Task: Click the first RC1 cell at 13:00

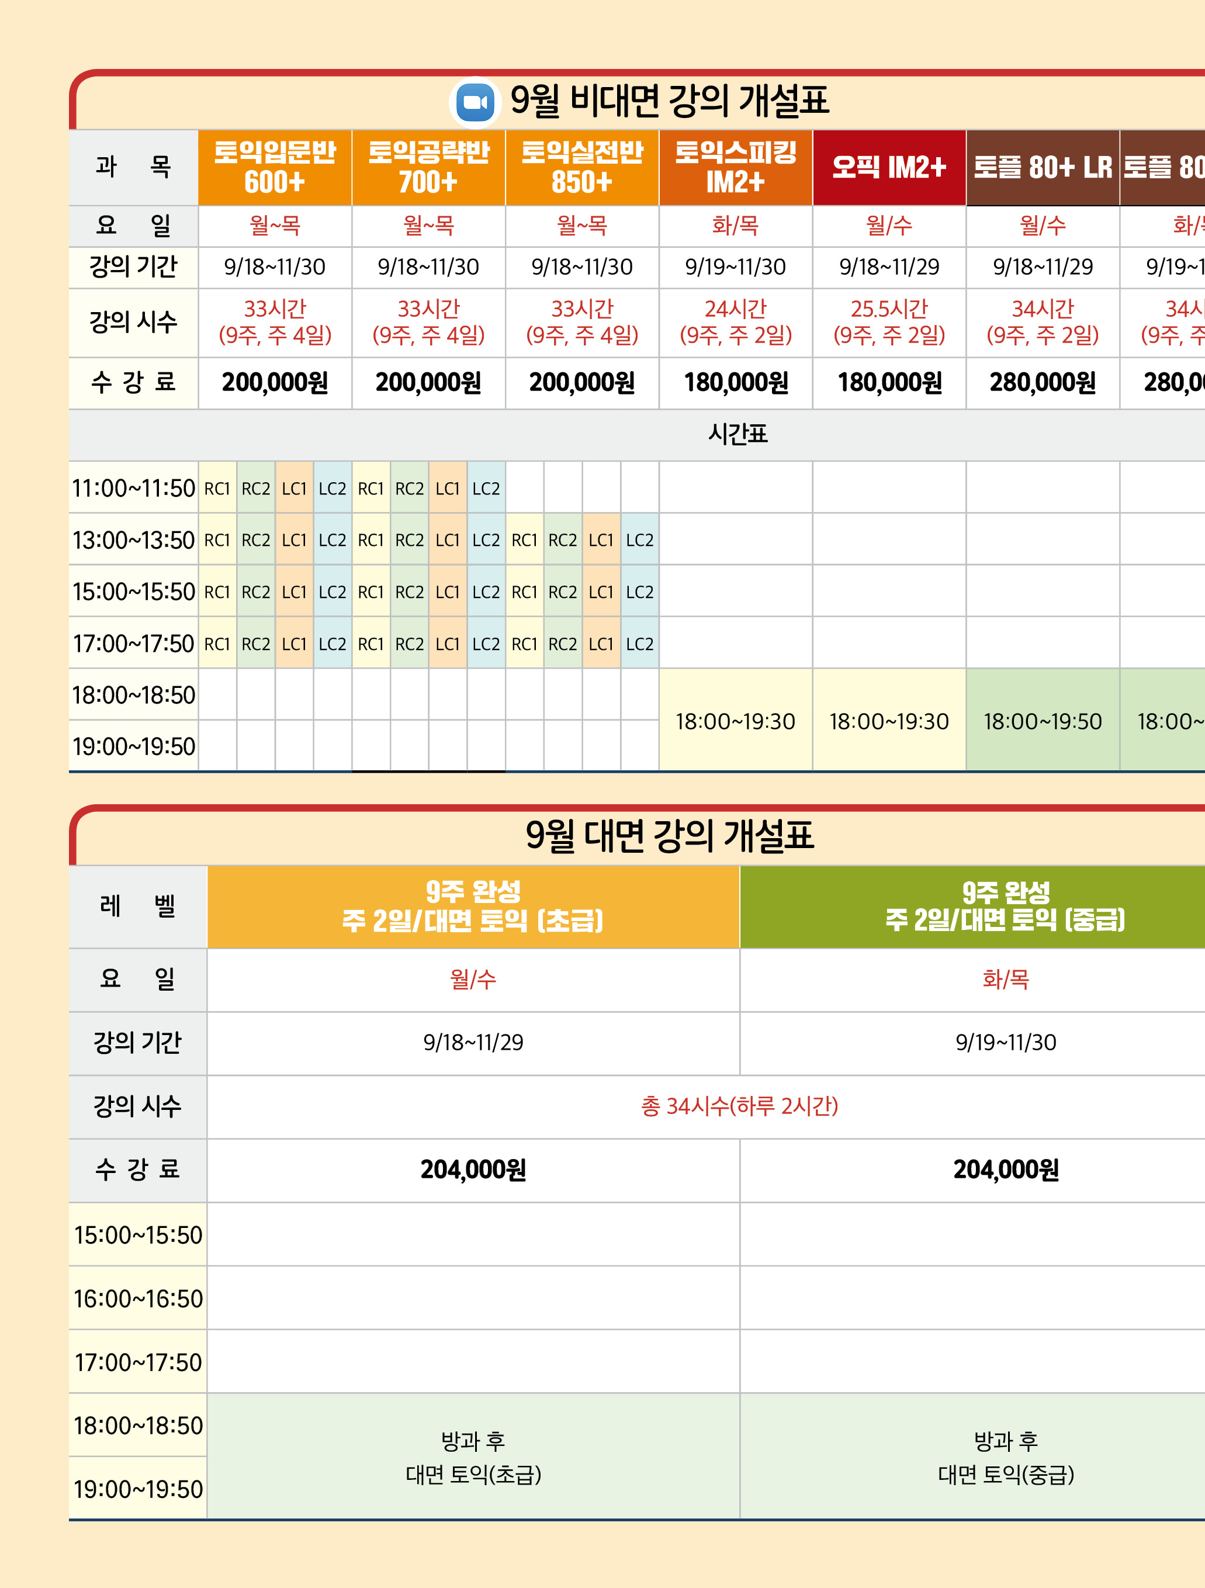Action: point(217,540)
